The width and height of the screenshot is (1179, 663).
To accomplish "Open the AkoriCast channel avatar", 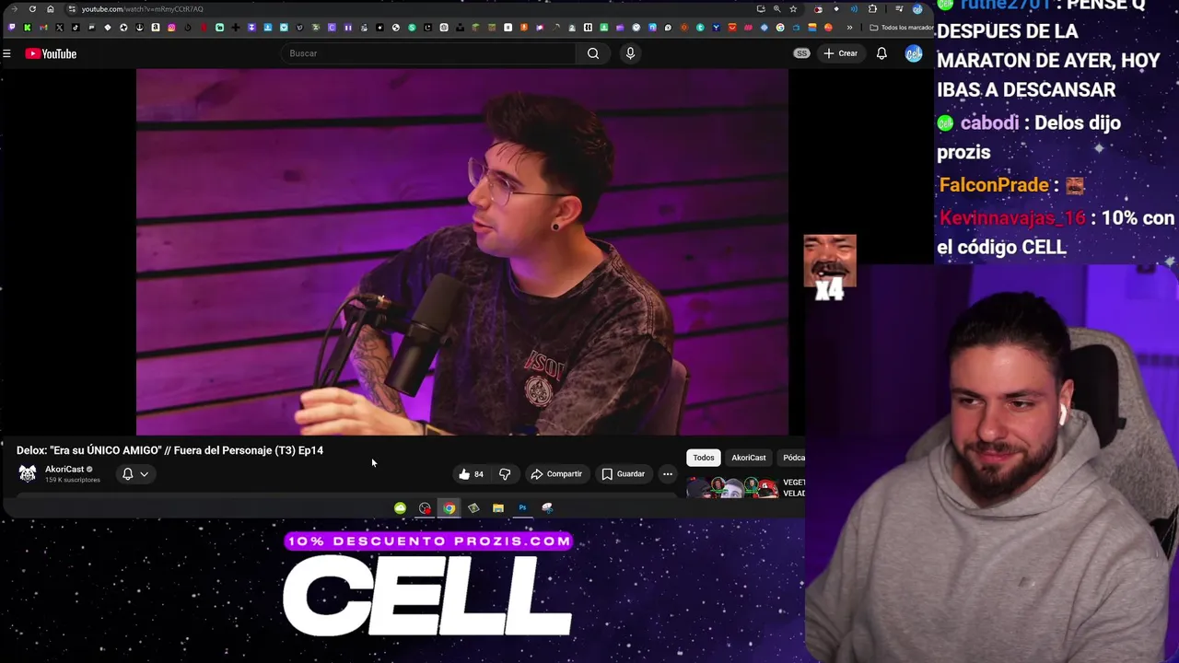I will click(28, 473).
